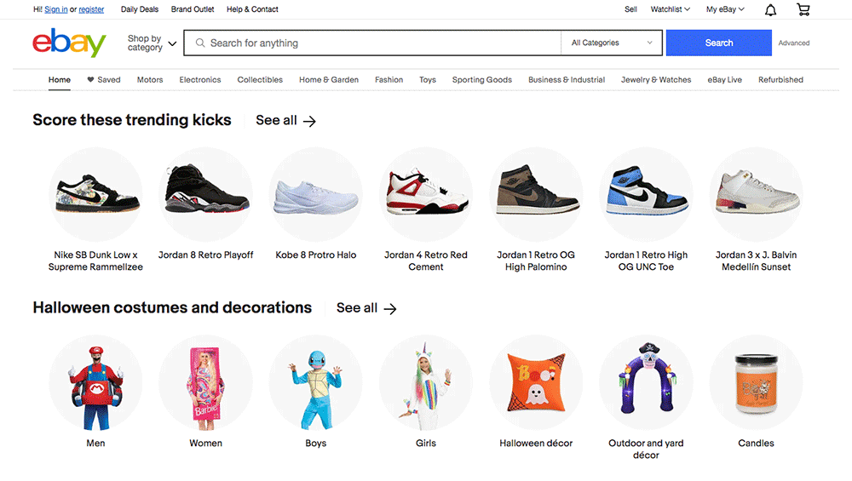Expand the Shop by category dropdown
Screen dimensions: 852x481
tap(152, 43)
